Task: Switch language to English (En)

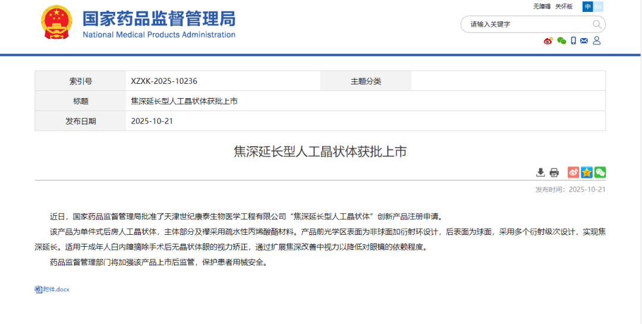Action: tap(598, 7)
